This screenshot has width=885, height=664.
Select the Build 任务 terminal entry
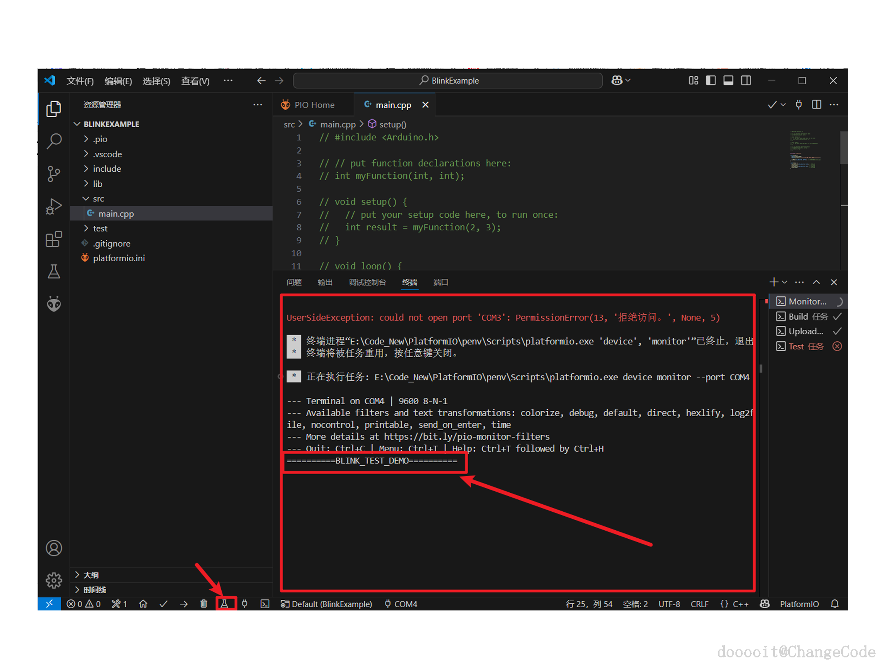(808, 317)
